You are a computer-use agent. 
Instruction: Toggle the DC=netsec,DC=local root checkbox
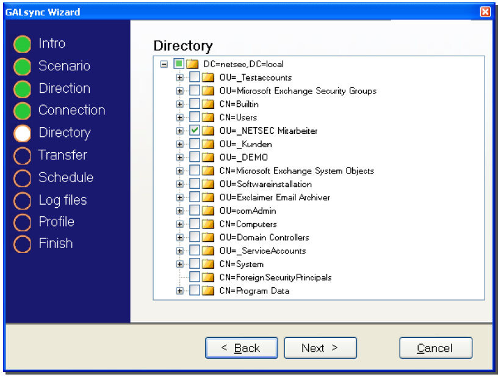(x=179, y=64)
